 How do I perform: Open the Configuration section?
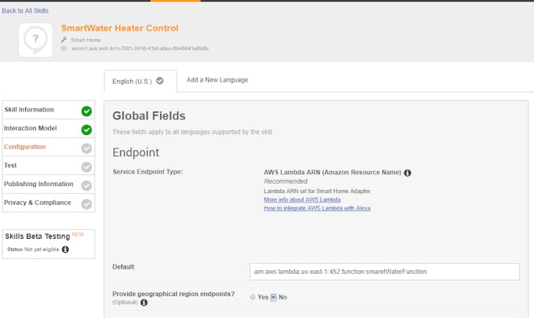coord(49,147)
